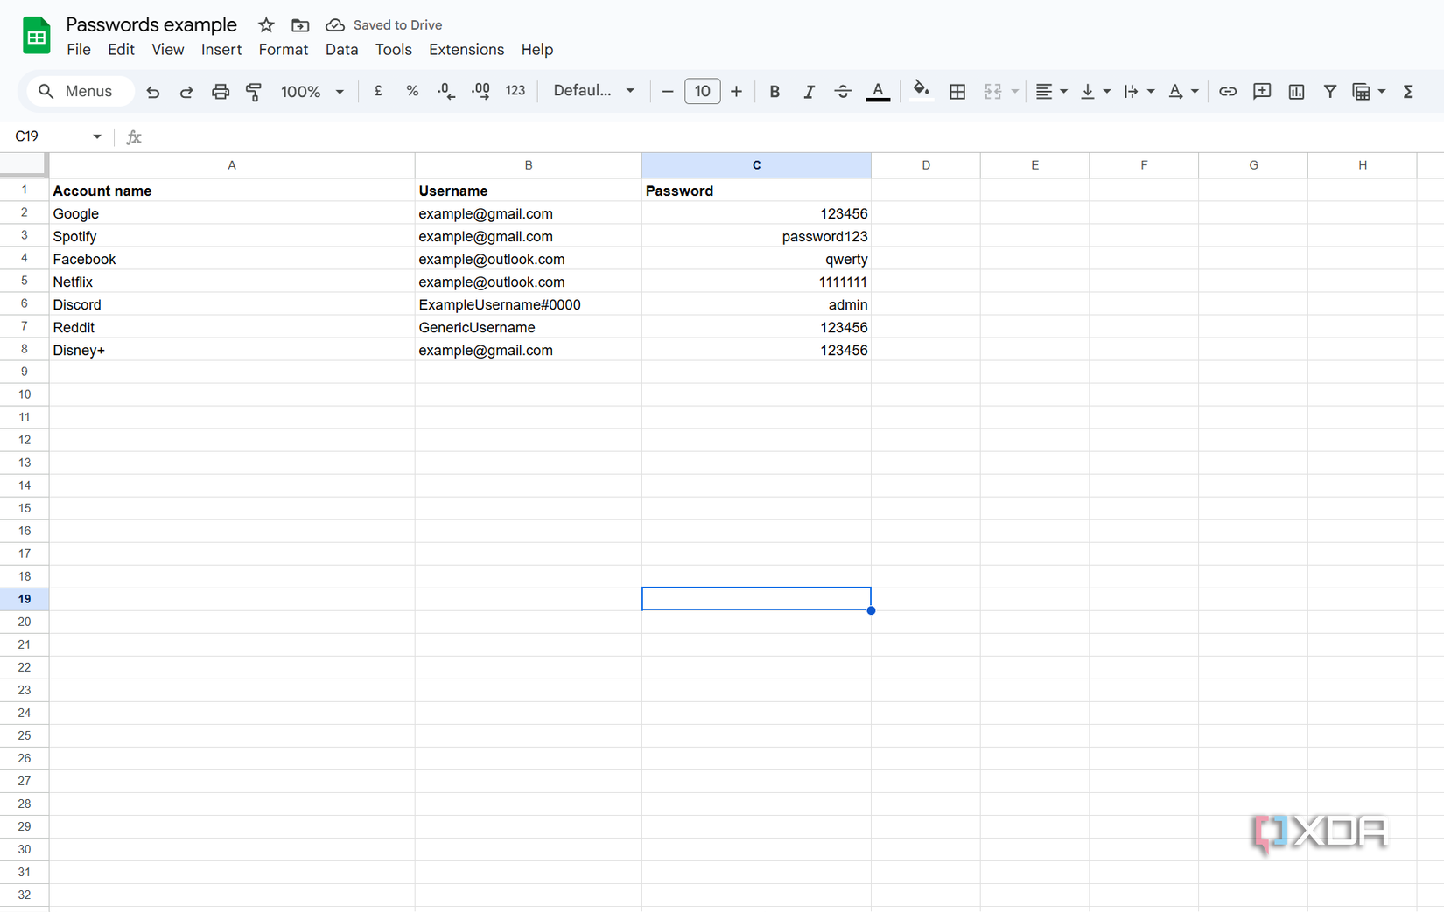
Task: Select column A header
Action: [231, 165]
